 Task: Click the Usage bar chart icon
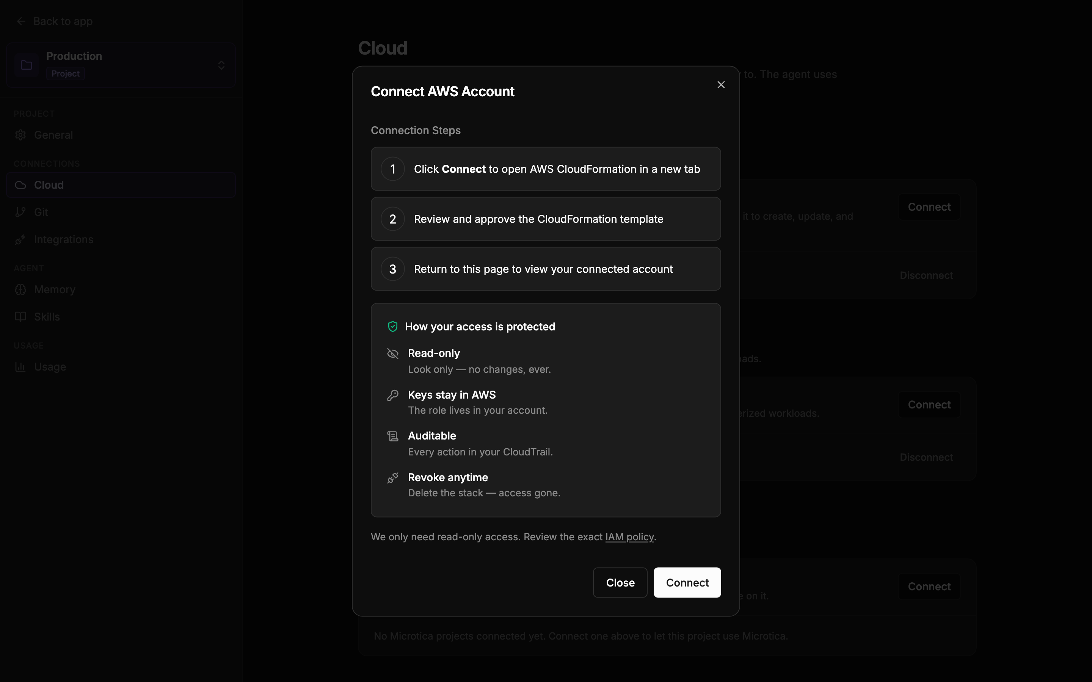coord(20,367)
